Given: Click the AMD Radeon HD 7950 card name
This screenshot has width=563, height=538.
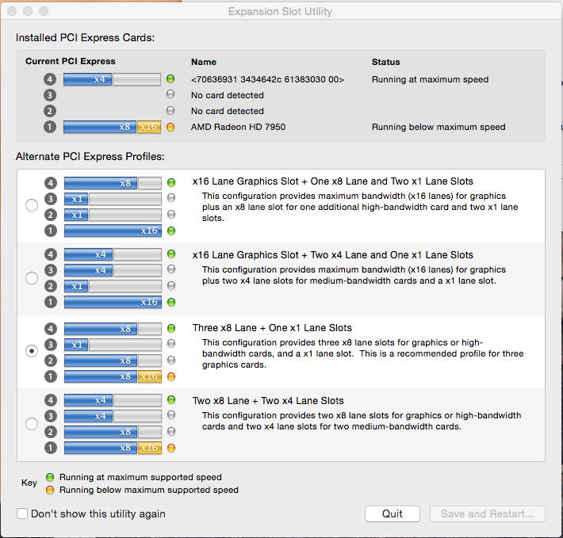Looking at the screenshot, I should [238, 127].
